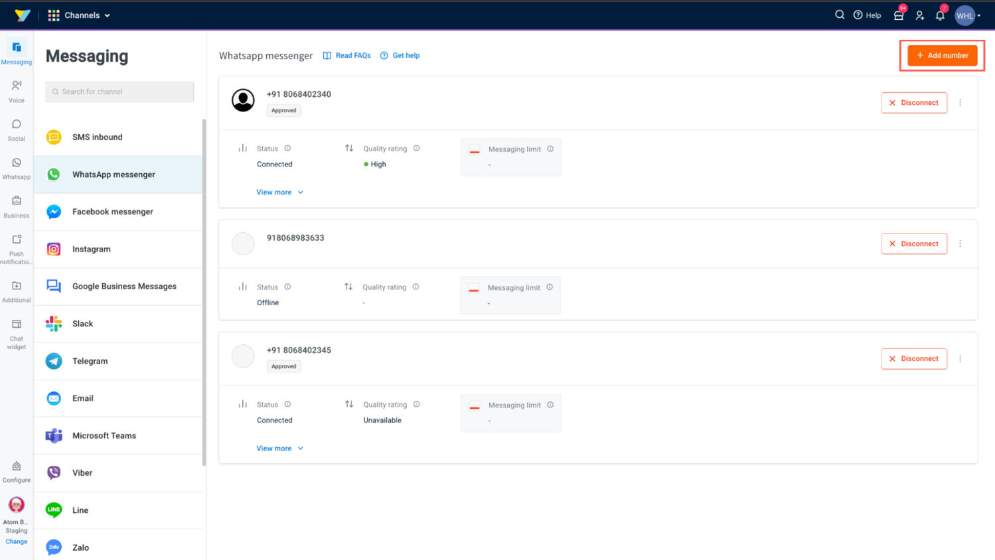Open the Voice section icon
This screenshot has height=560, width=995.
pos(17,85)
